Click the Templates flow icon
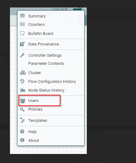 point(22,120)
